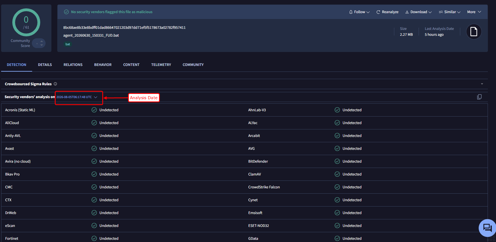Screen dimensions: 496x242
Task: Click the green check icon in malicious banner
Action: (67, 12)
